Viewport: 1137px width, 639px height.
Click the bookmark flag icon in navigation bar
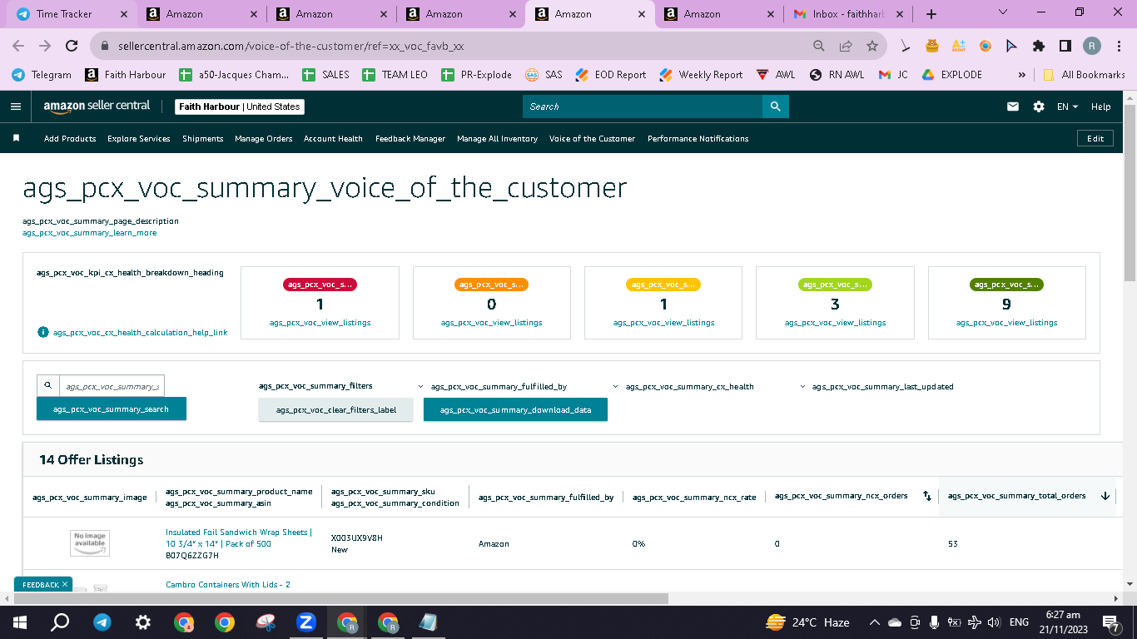(16, 138)
